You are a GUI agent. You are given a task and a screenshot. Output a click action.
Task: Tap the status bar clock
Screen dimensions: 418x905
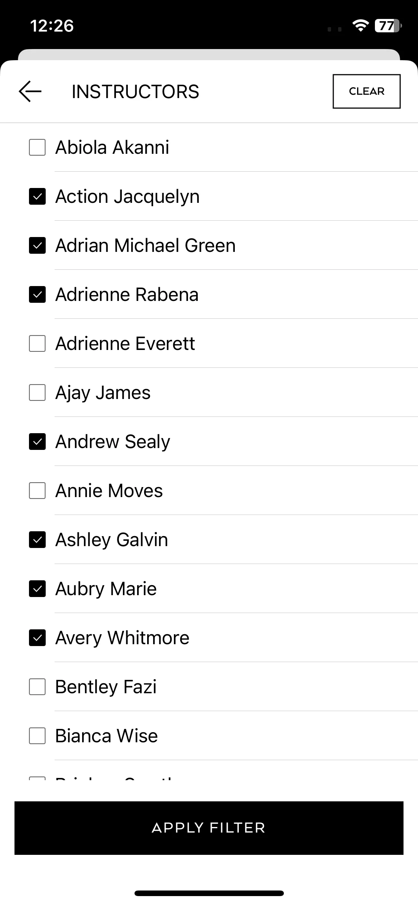coord(52,26)
